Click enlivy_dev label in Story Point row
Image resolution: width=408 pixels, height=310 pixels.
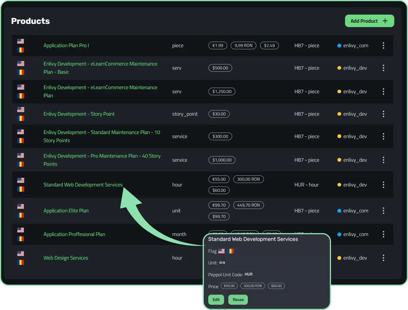click(355, 114)
